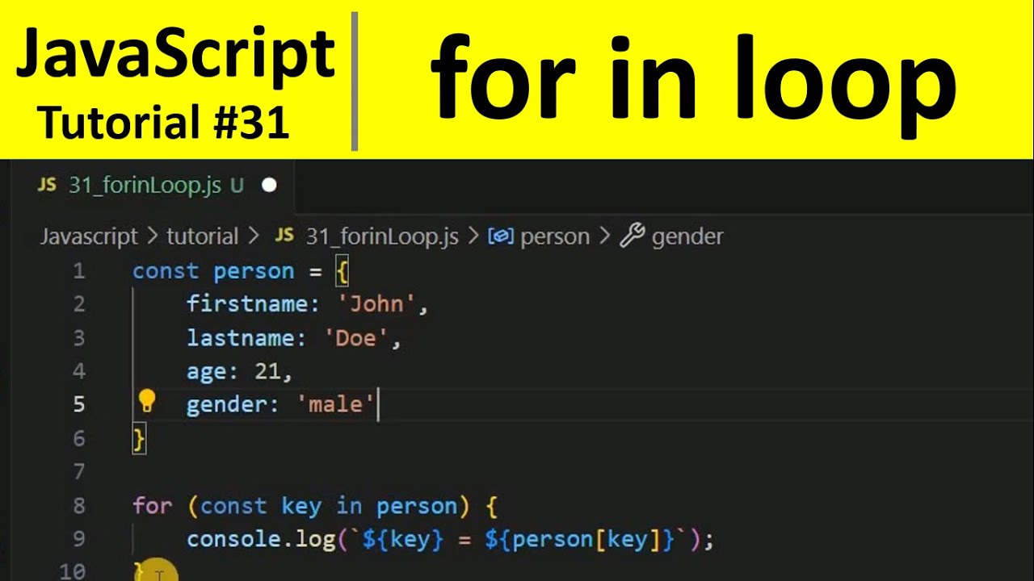Select the person symbol in breadcrumb
The height and width of the screenshot is (581, 1034).
pos(555,236)
